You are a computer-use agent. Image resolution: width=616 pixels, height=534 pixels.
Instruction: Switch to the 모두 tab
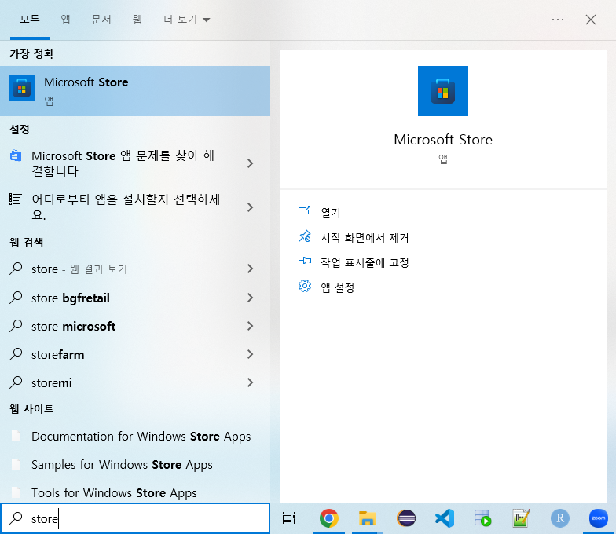click(x=30, y=19)
